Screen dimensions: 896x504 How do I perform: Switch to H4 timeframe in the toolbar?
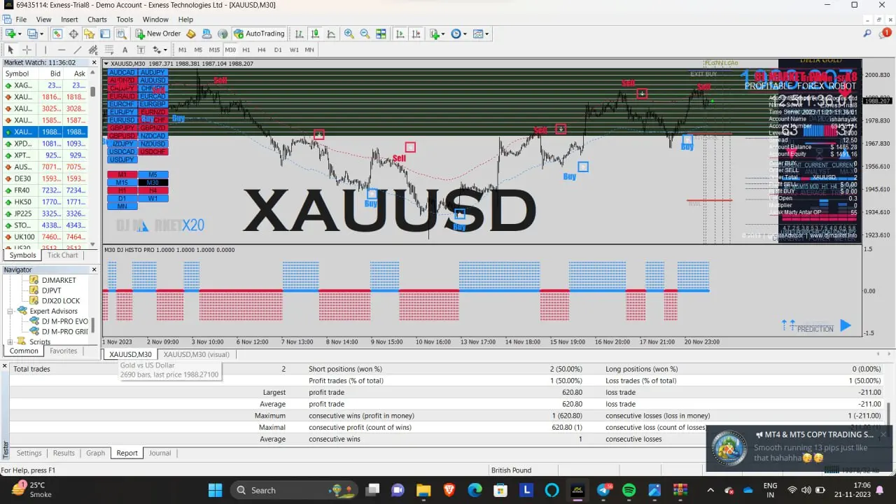click(x=262, y=50)
